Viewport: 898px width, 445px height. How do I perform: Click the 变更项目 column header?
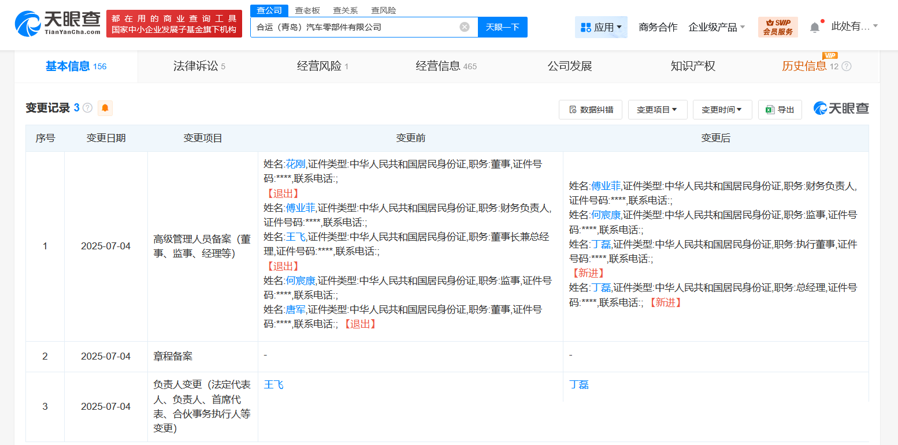[203, 139]
